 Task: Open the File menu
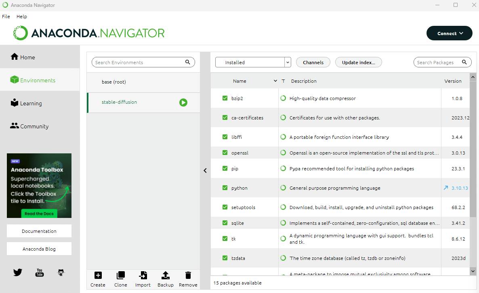(x=6, y=17)
